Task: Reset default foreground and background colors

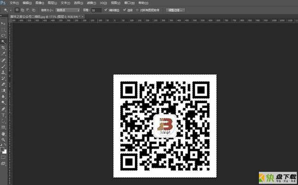Action: coord(1,145)
